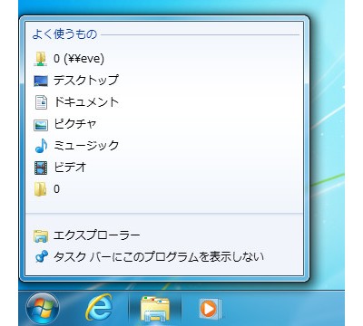Choose タスク バーにこのプログラムを表示しない
Screen dimensions: 363x326
click(x=164, y=257)
